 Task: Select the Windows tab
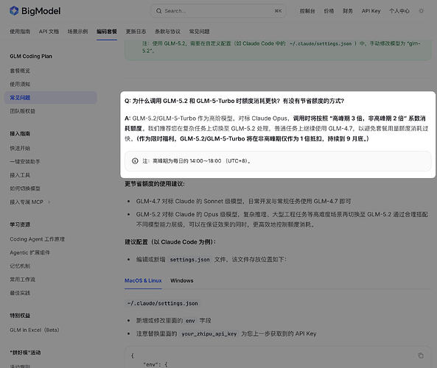click(x=182, y=280)
